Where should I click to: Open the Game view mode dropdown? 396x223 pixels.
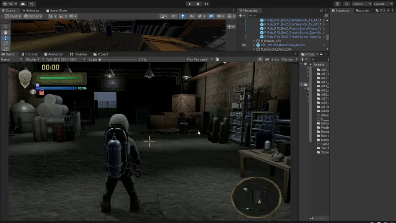click(11, 59)
